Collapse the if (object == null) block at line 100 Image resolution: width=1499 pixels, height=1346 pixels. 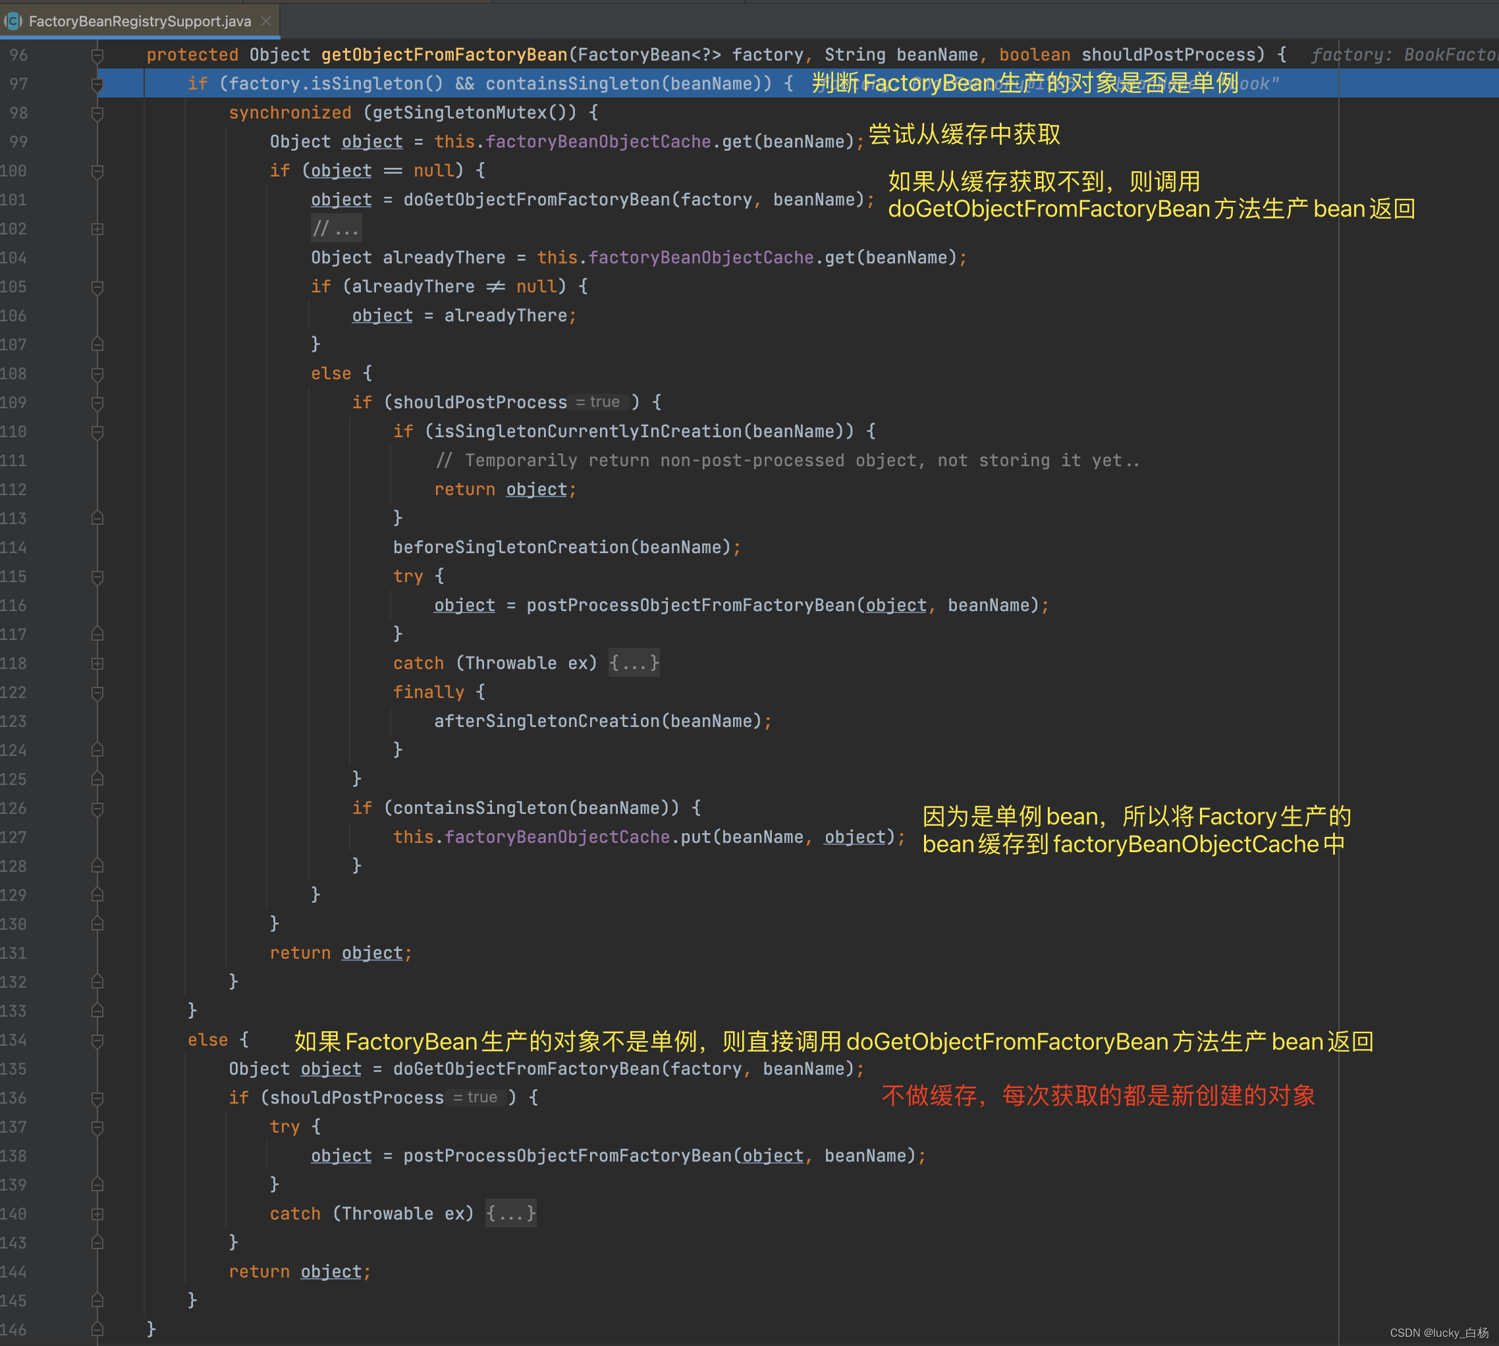(97, 171)
